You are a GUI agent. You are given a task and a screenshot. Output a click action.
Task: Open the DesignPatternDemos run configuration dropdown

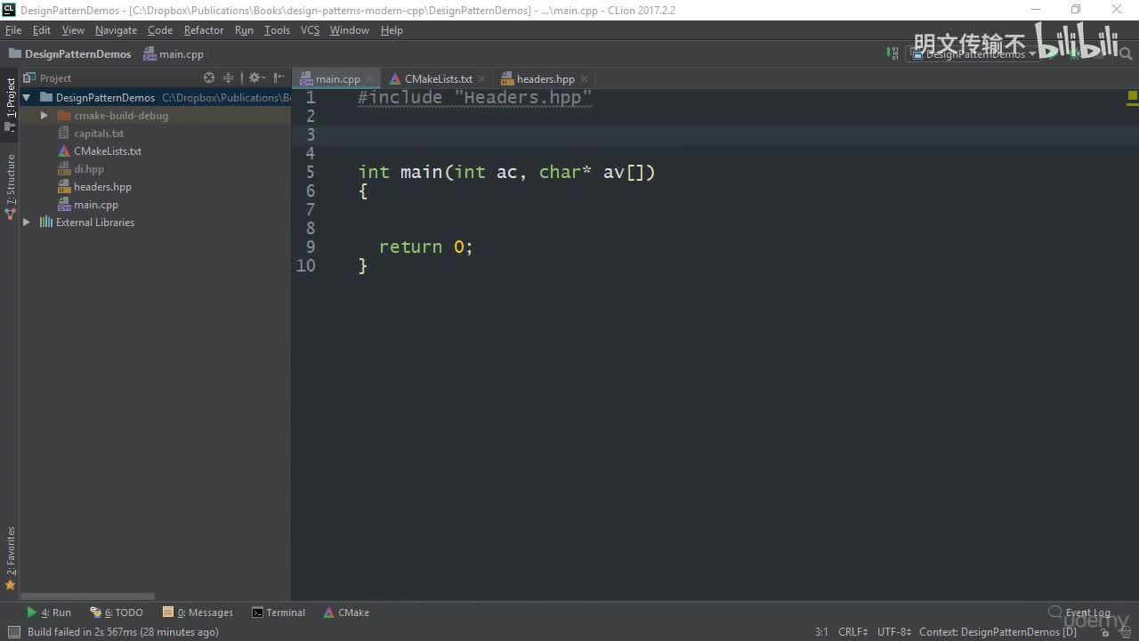coord(973,54)
